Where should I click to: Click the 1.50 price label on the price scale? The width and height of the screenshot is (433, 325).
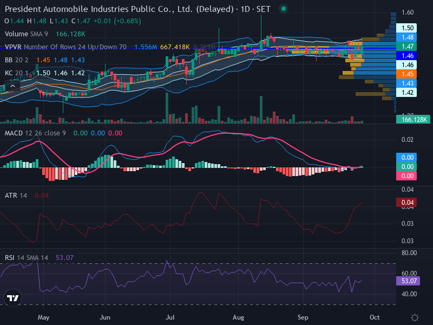(406, 28)
